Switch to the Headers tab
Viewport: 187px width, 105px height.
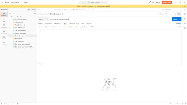coord(58,23)
